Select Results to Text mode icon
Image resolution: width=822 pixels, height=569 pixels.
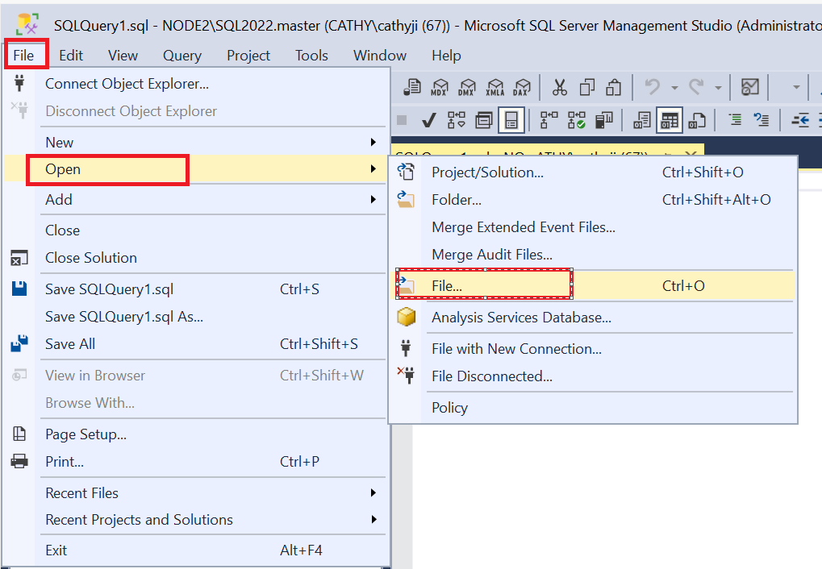click(x=641, y=120)
